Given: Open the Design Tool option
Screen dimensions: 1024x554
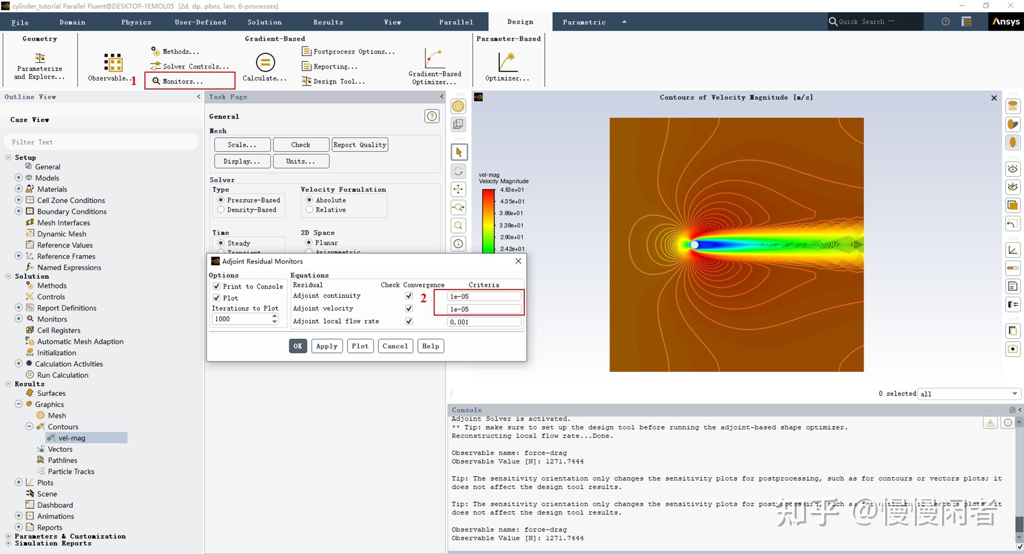Looking at the screenshot, I should [333, 81].
